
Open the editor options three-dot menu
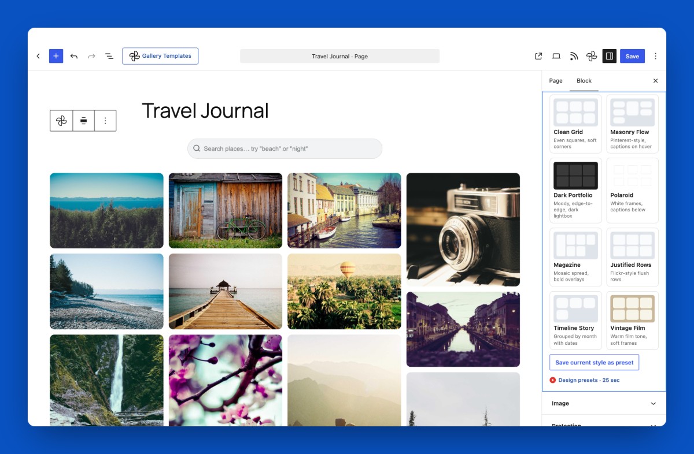[655, 56]
